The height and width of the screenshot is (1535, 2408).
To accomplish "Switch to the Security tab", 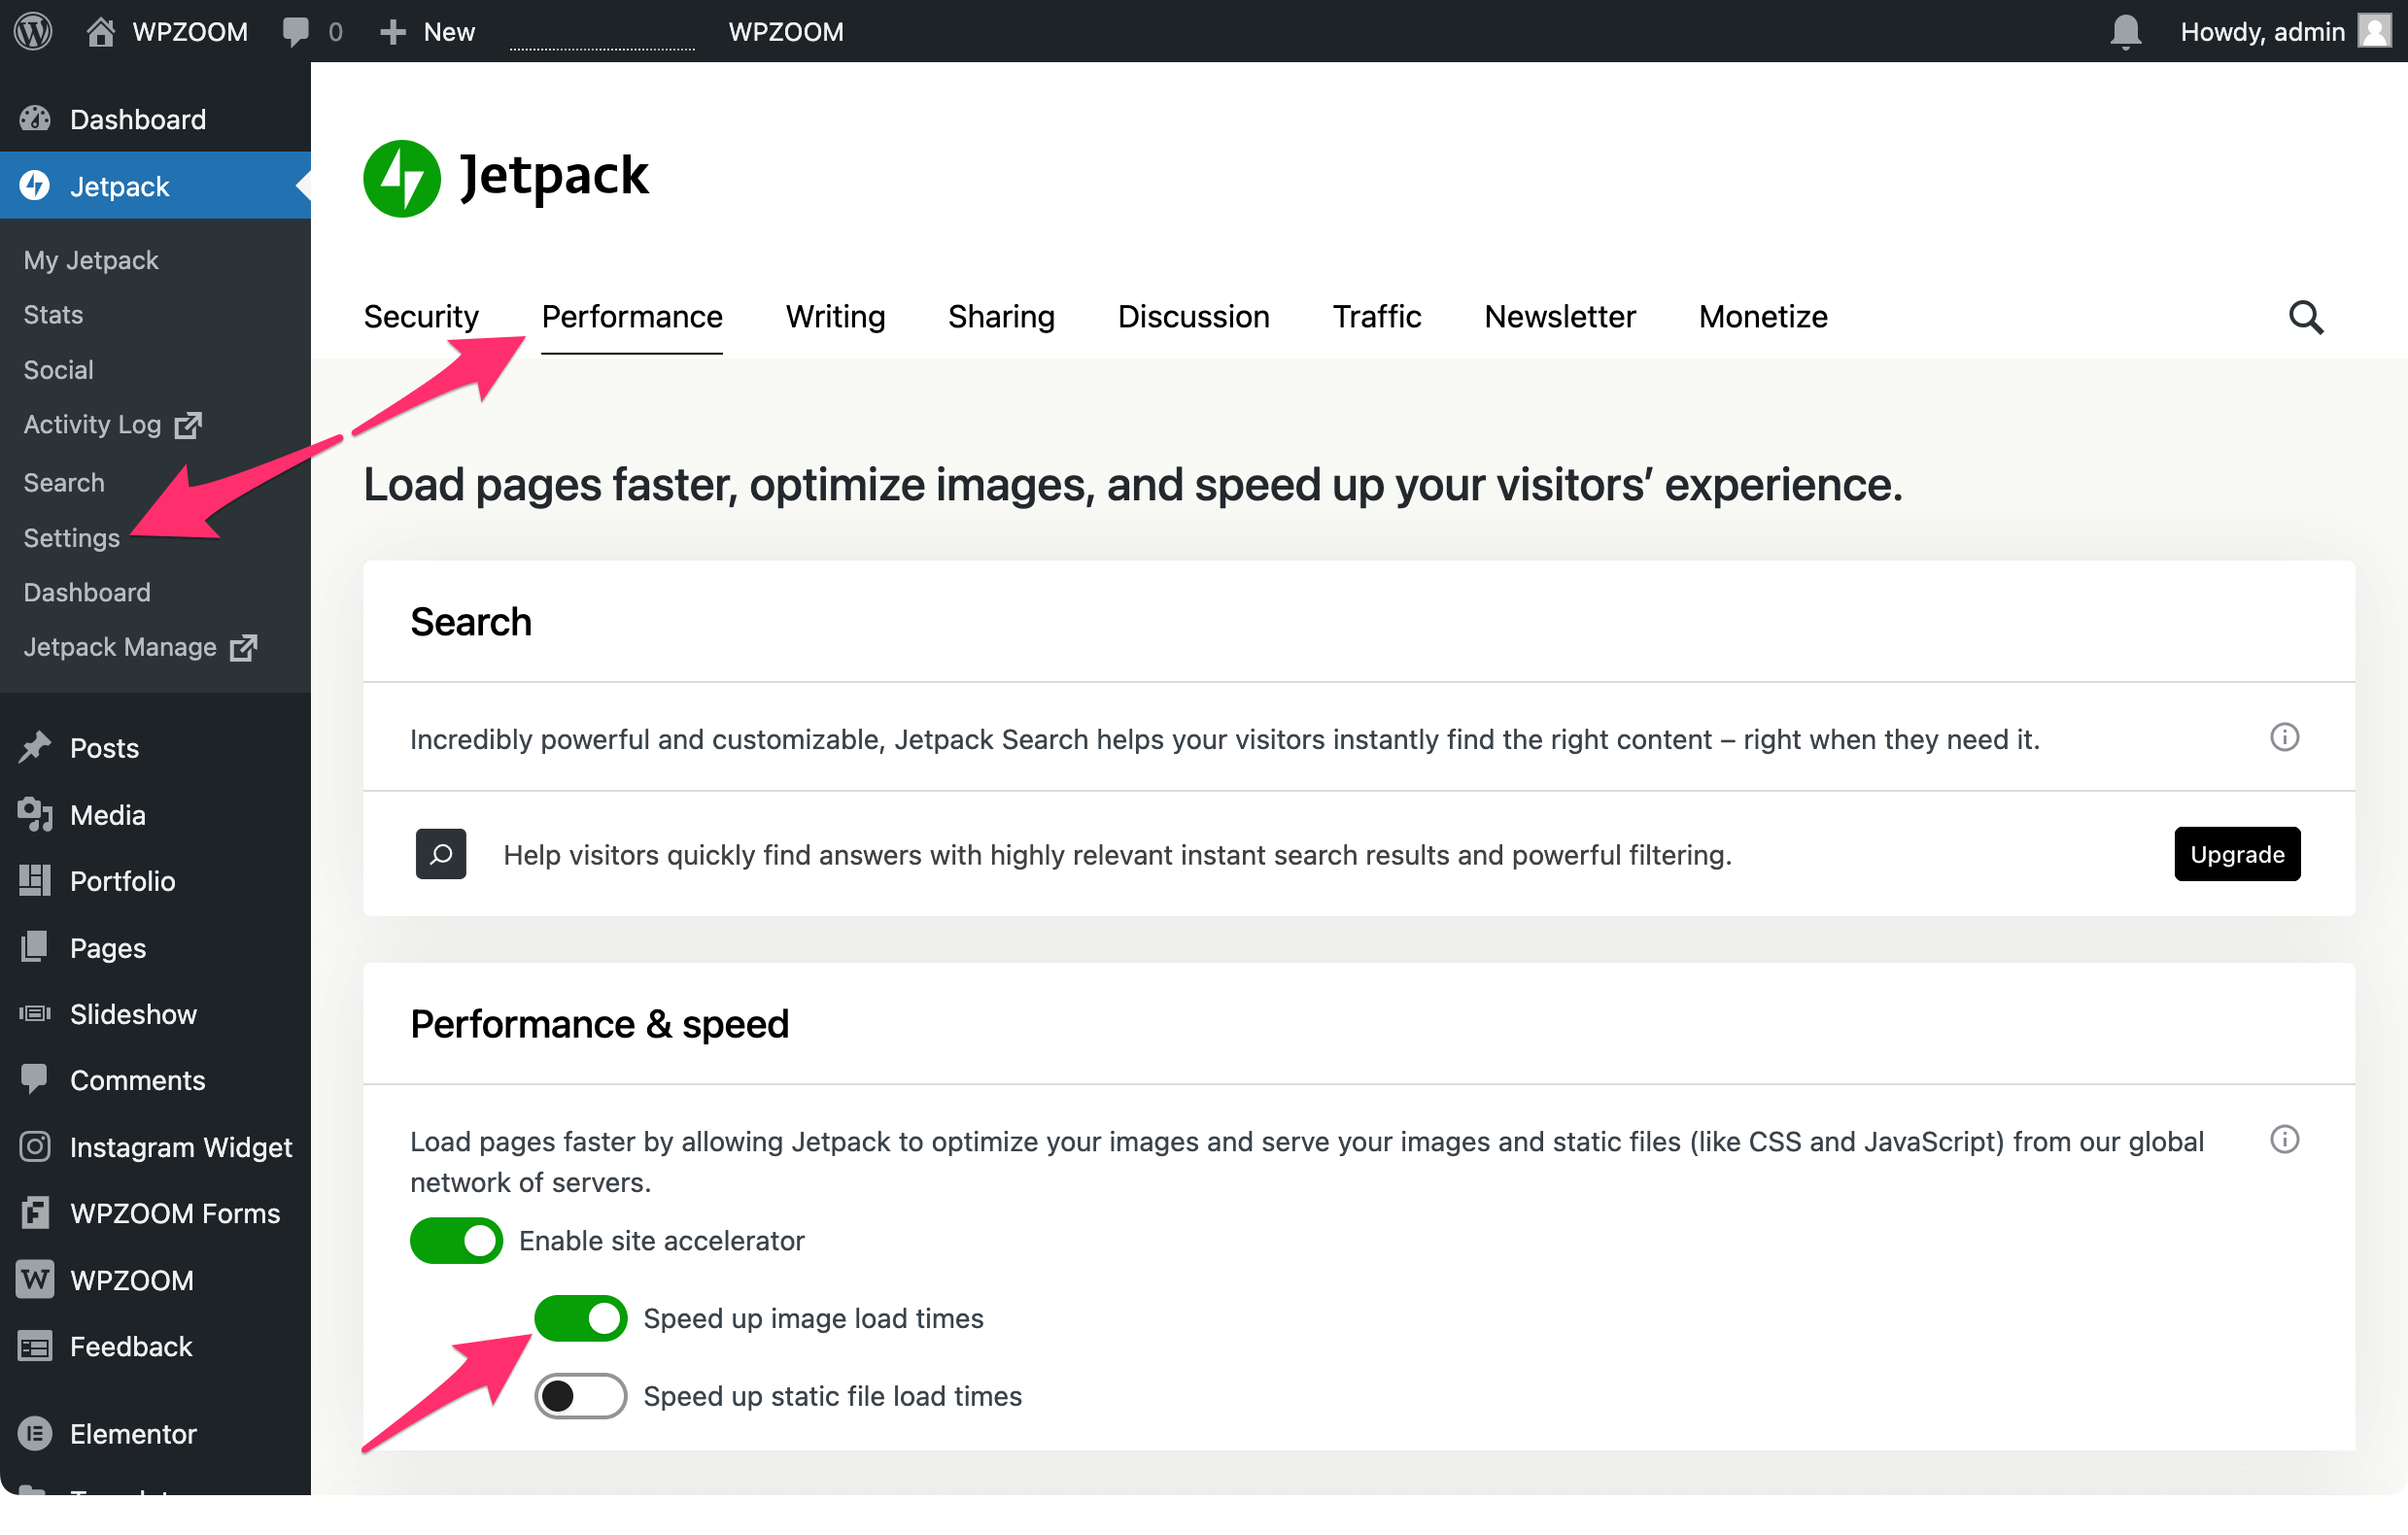I will pyautogui.click(x=421, y=317).
